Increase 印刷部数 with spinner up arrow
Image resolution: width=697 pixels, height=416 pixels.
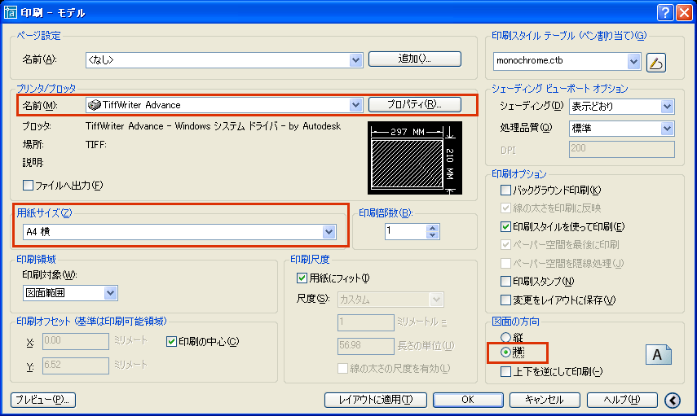click(433, 228)
